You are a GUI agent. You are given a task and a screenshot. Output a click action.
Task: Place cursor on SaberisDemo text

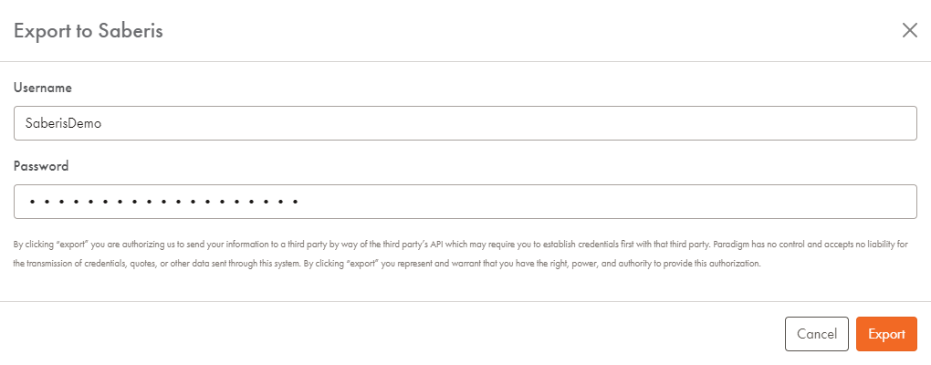pos(63,123)
